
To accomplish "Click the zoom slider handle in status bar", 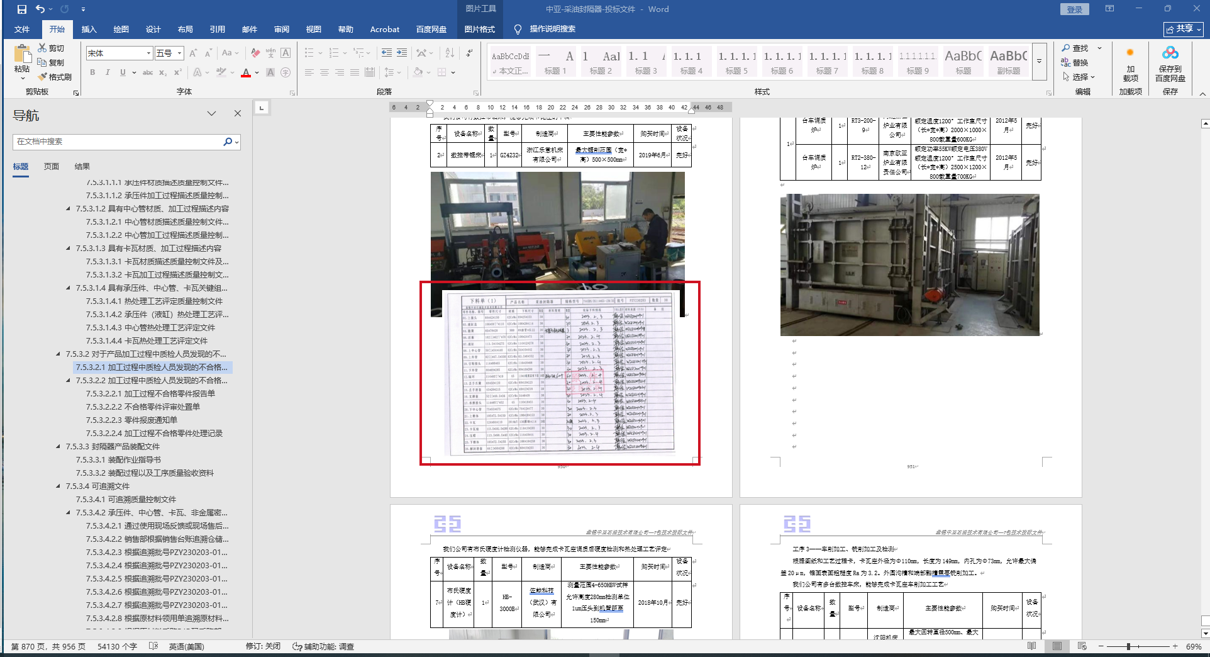I will [x=1128, y=646].
